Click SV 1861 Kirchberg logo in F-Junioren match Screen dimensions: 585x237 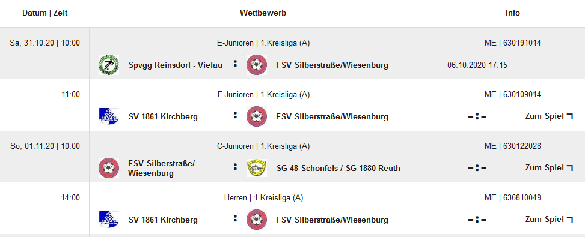click(109, 116)
